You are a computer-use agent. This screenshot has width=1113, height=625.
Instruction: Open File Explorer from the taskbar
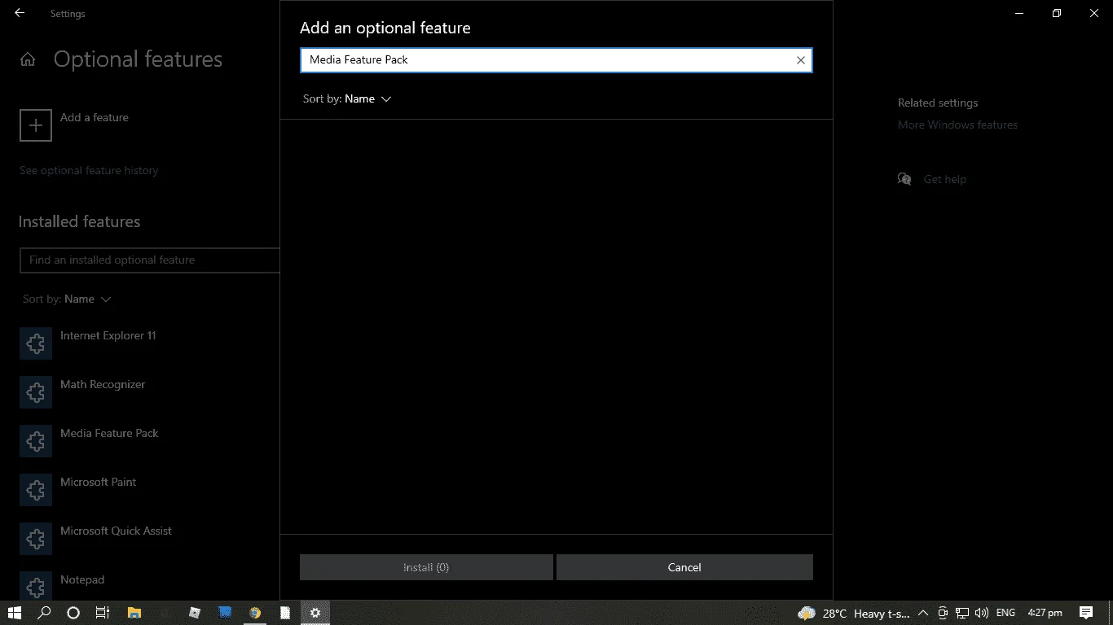coord(134,613)
